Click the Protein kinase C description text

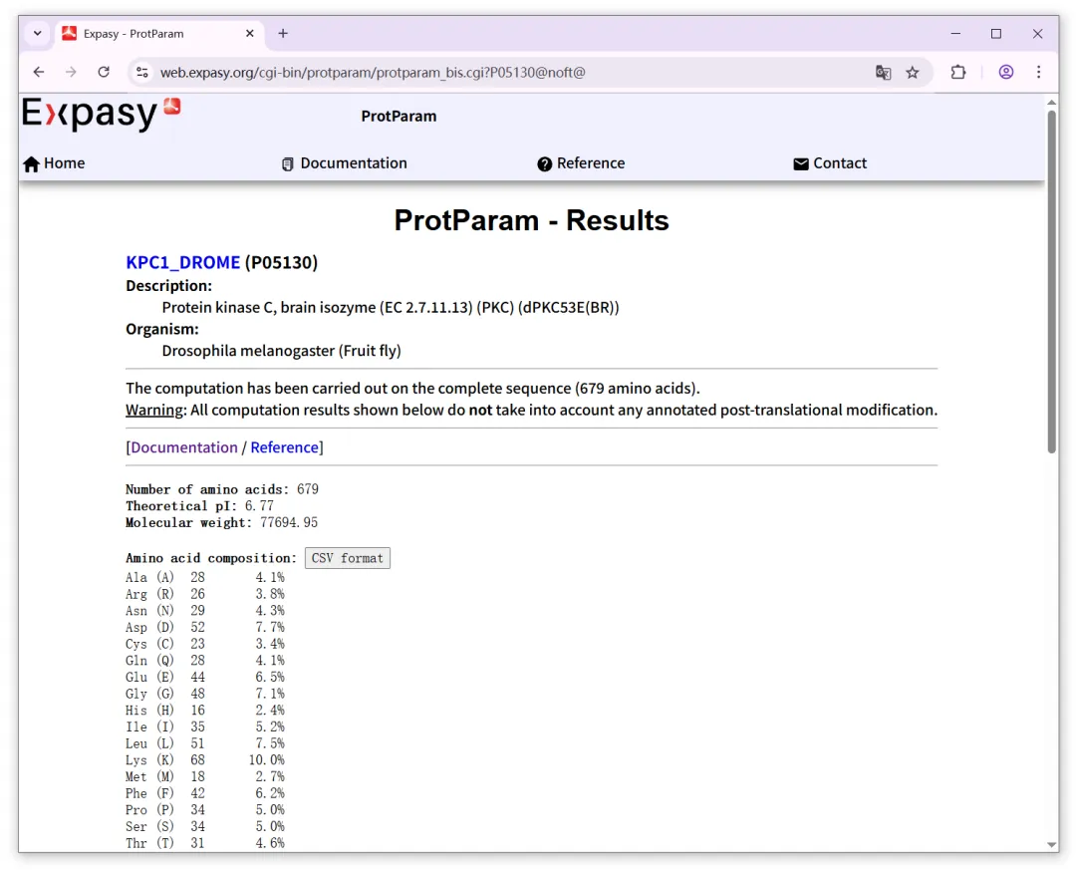pyautogui.click(x=391, y=307)
